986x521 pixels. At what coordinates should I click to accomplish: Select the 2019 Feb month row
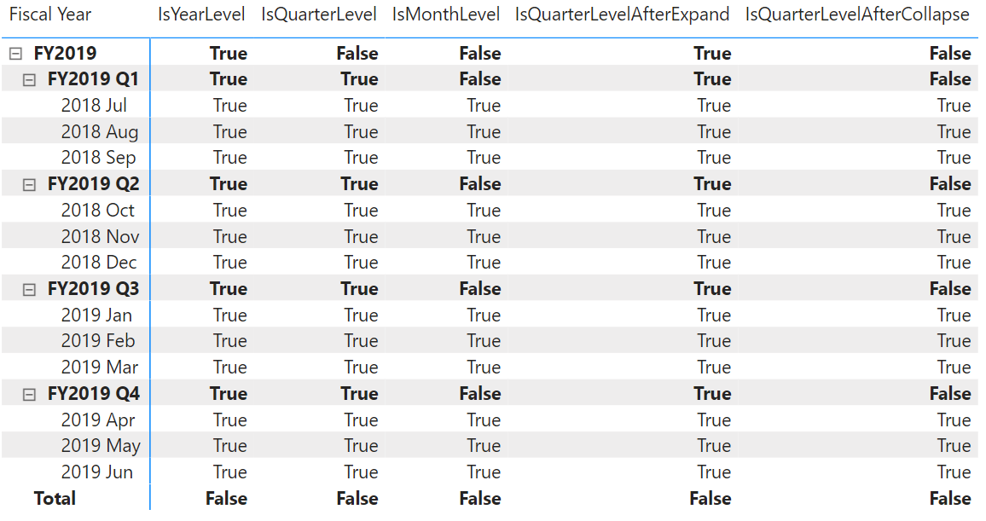point(97,341)
